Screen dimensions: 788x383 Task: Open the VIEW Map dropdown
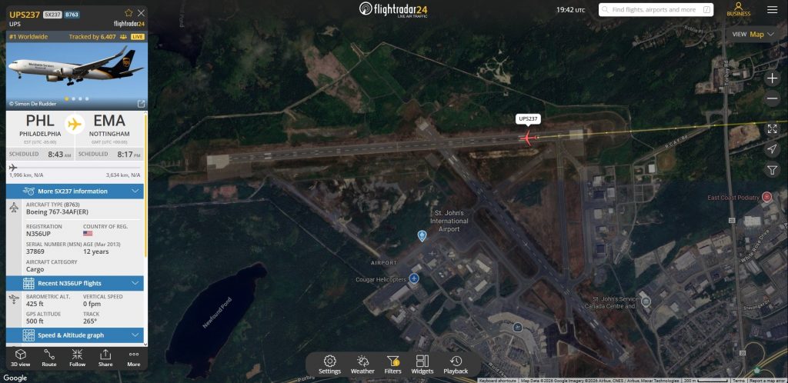(x=753, y=34)
